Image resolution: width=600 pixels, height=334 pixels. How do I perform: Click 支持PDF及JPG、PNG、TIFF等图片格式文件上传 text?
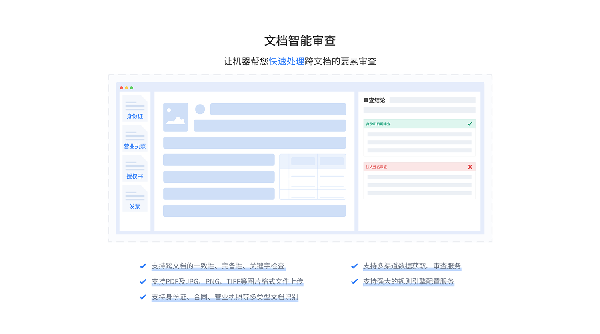click(227, 282)
